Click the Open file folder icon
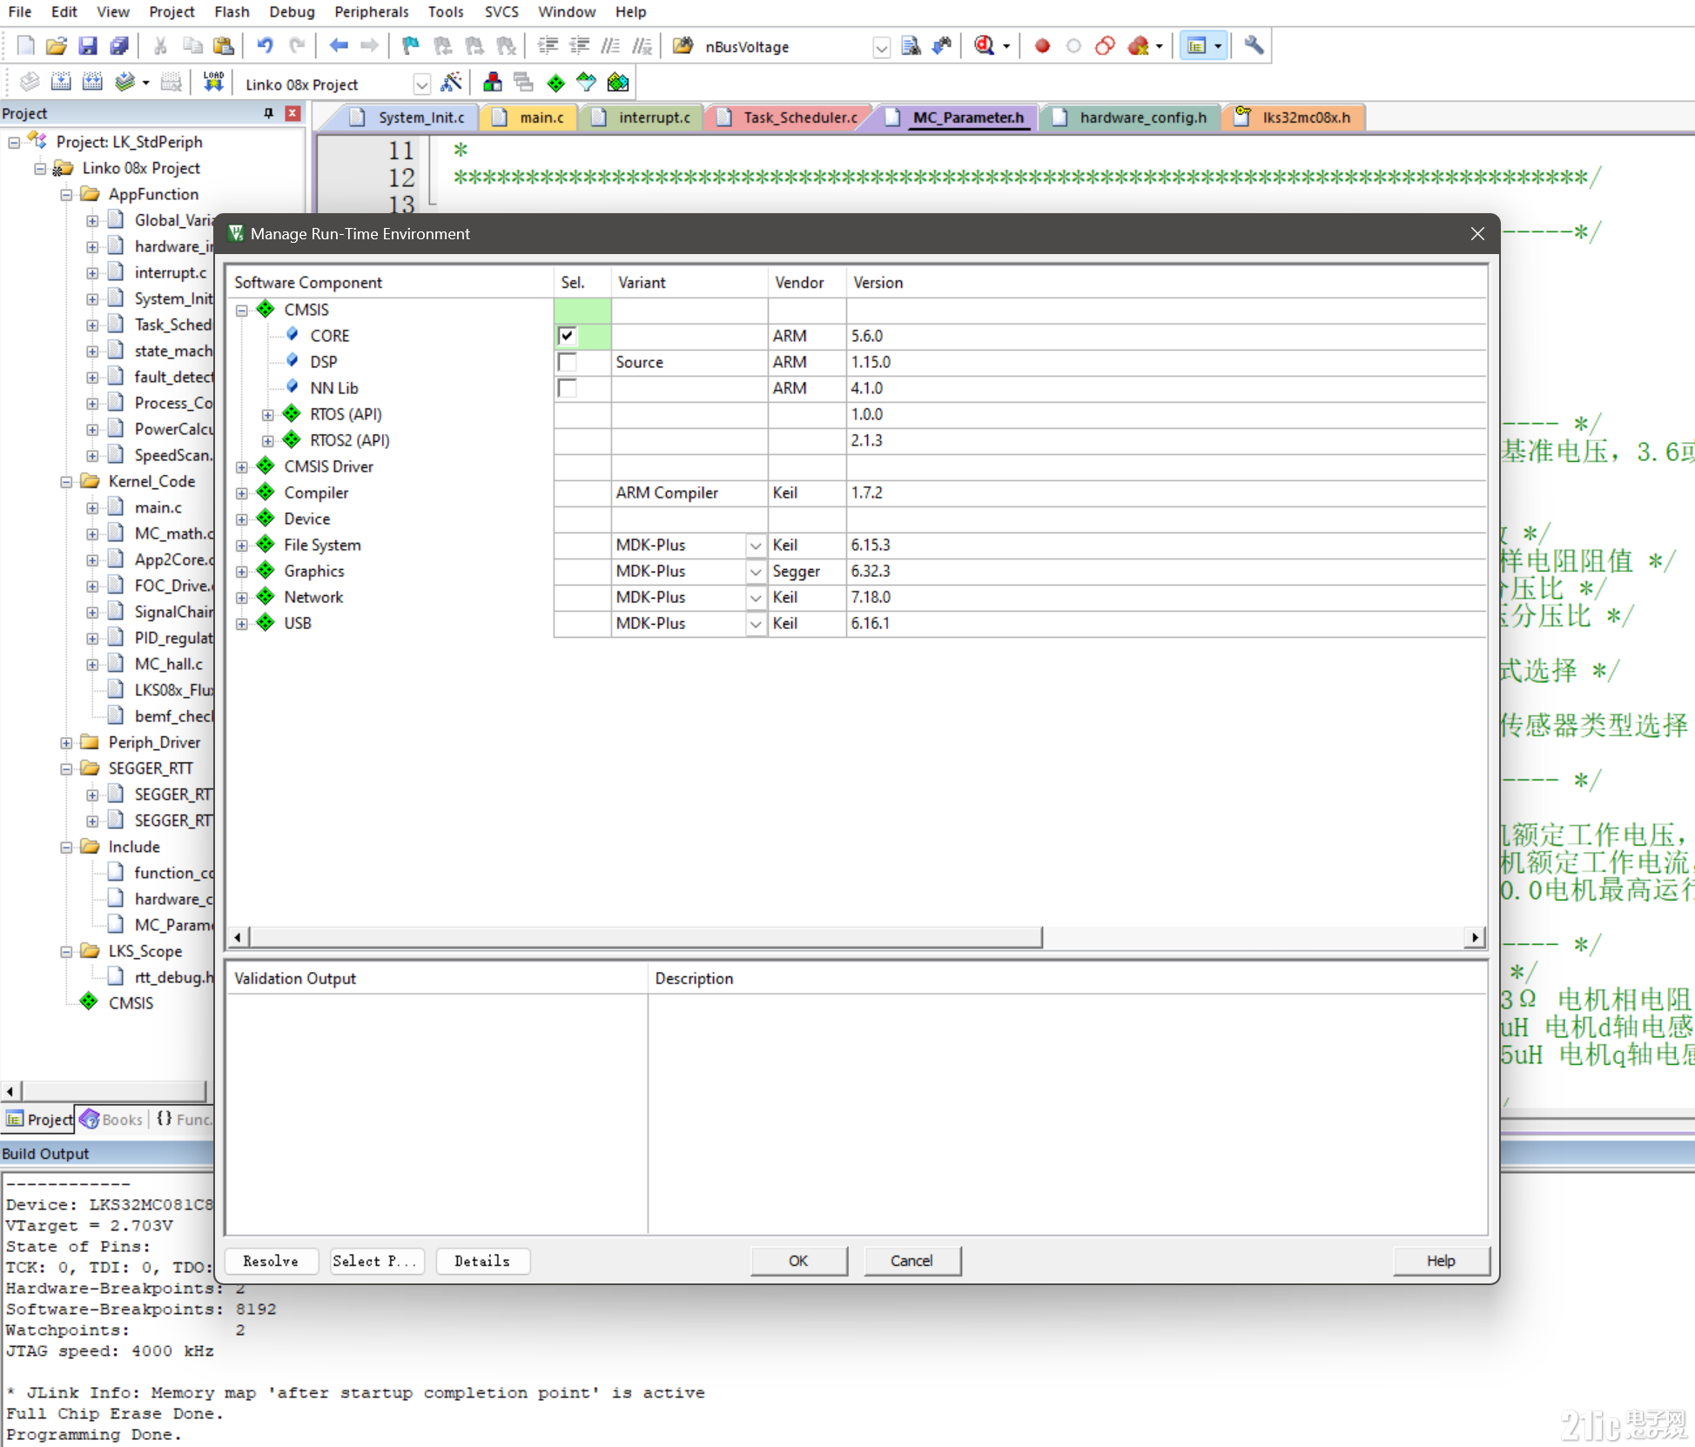Image resolution: width=1695 pixels, height=1447 pixels. pyautogui.click(x=57, y=46)
